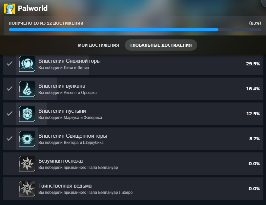Click the description Вы победили Лили и Лилин
Screen dimensions: 266x205
pos(64,68)
